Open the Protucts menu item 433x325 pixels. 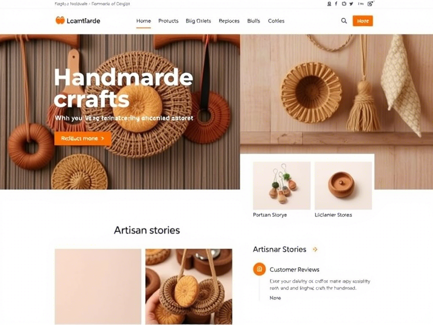tap(168, 21)
